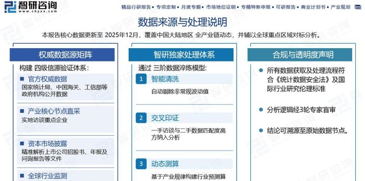Click the 2025年12月 date text
The image size is (365, 181).
(x=121, y=35)
